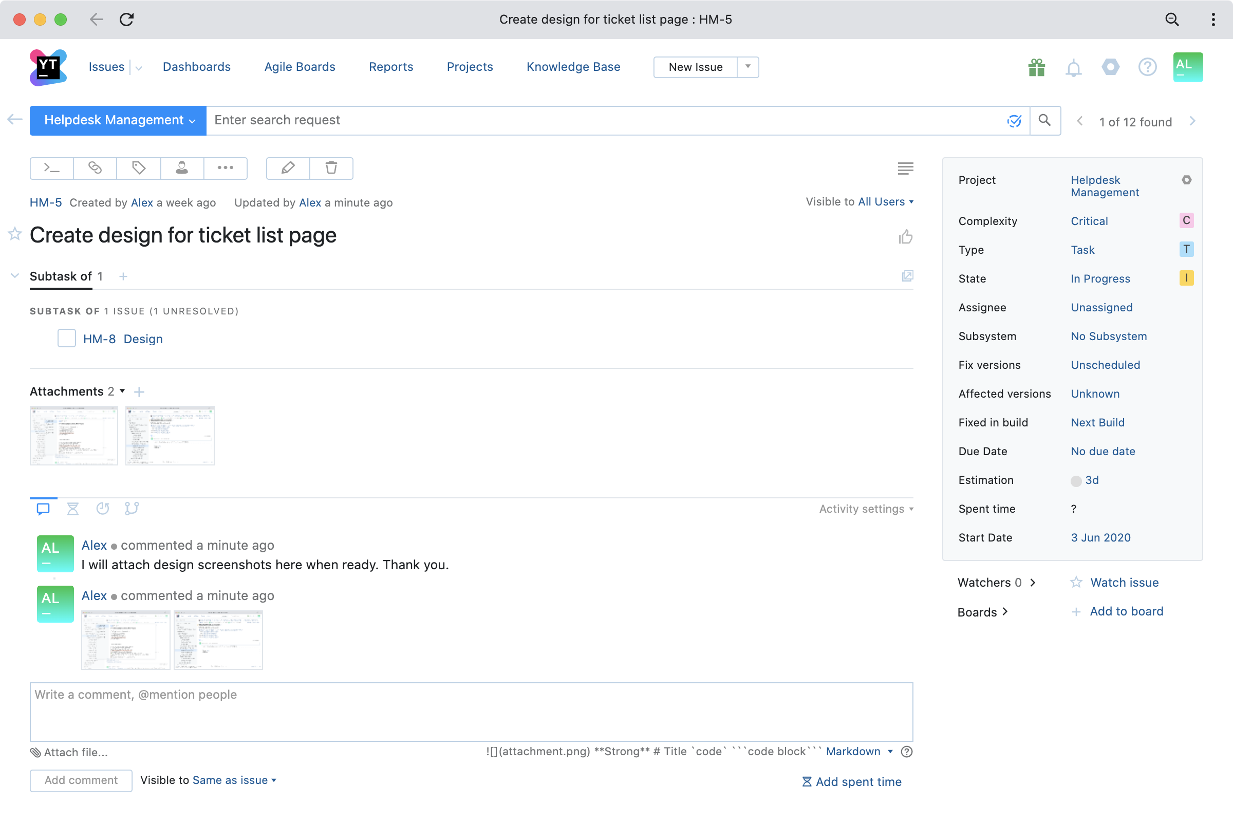
Task: Show the history activity tab
Action: click(102, 509)
